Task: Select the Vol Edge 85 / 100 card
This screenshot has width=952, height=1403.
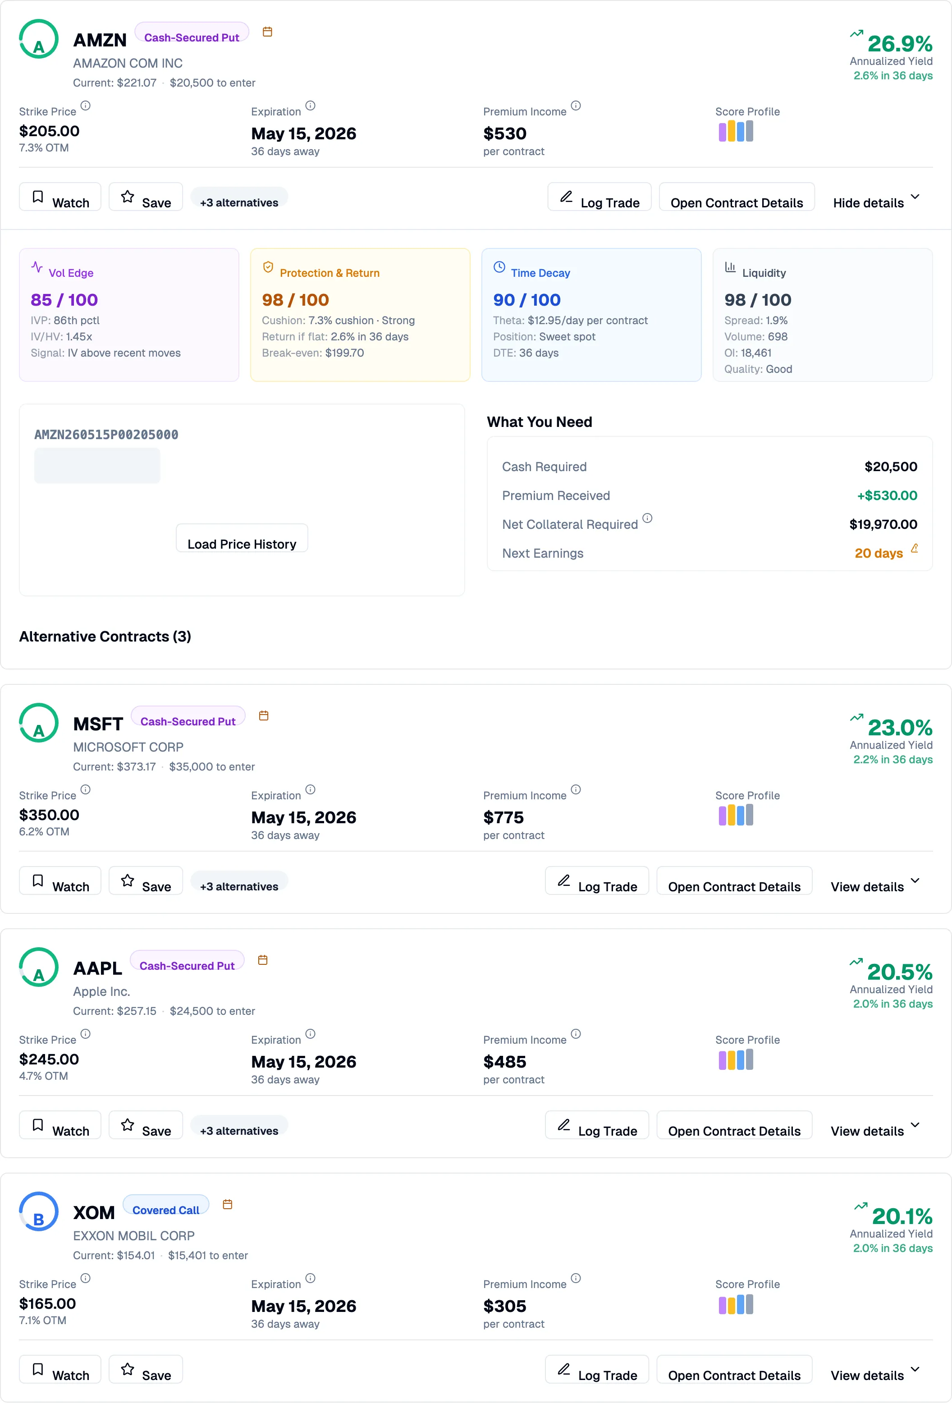Action: pyautogui.click(x=129, y=315)
